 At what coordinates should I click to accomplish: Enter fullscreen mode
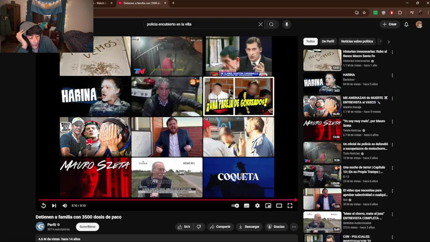290,206
